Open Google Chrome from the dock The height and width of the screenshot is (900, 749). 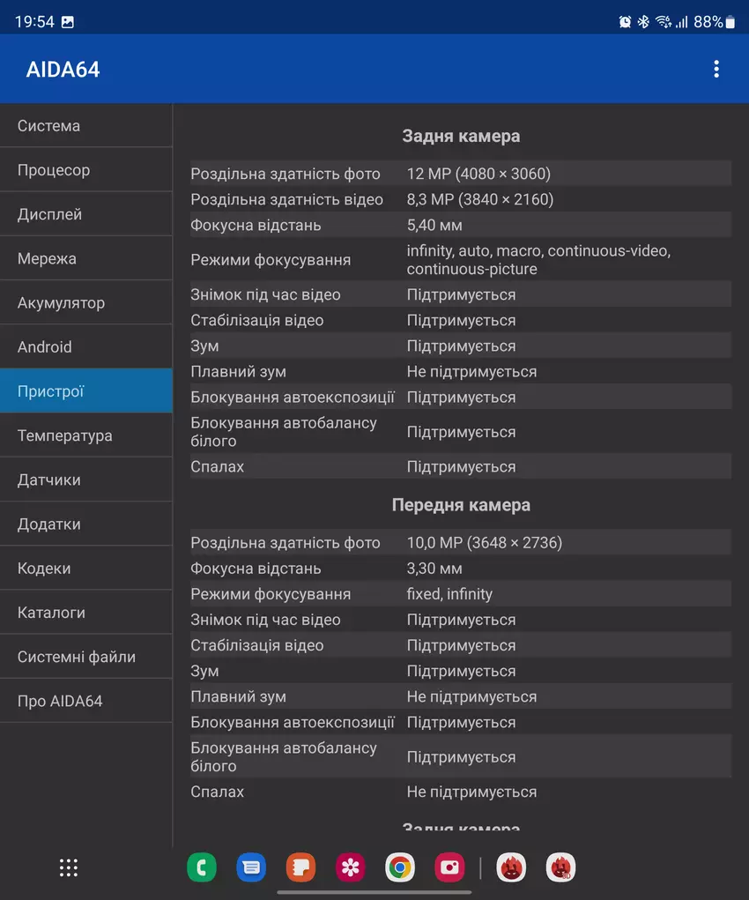[x=400, y=868]
